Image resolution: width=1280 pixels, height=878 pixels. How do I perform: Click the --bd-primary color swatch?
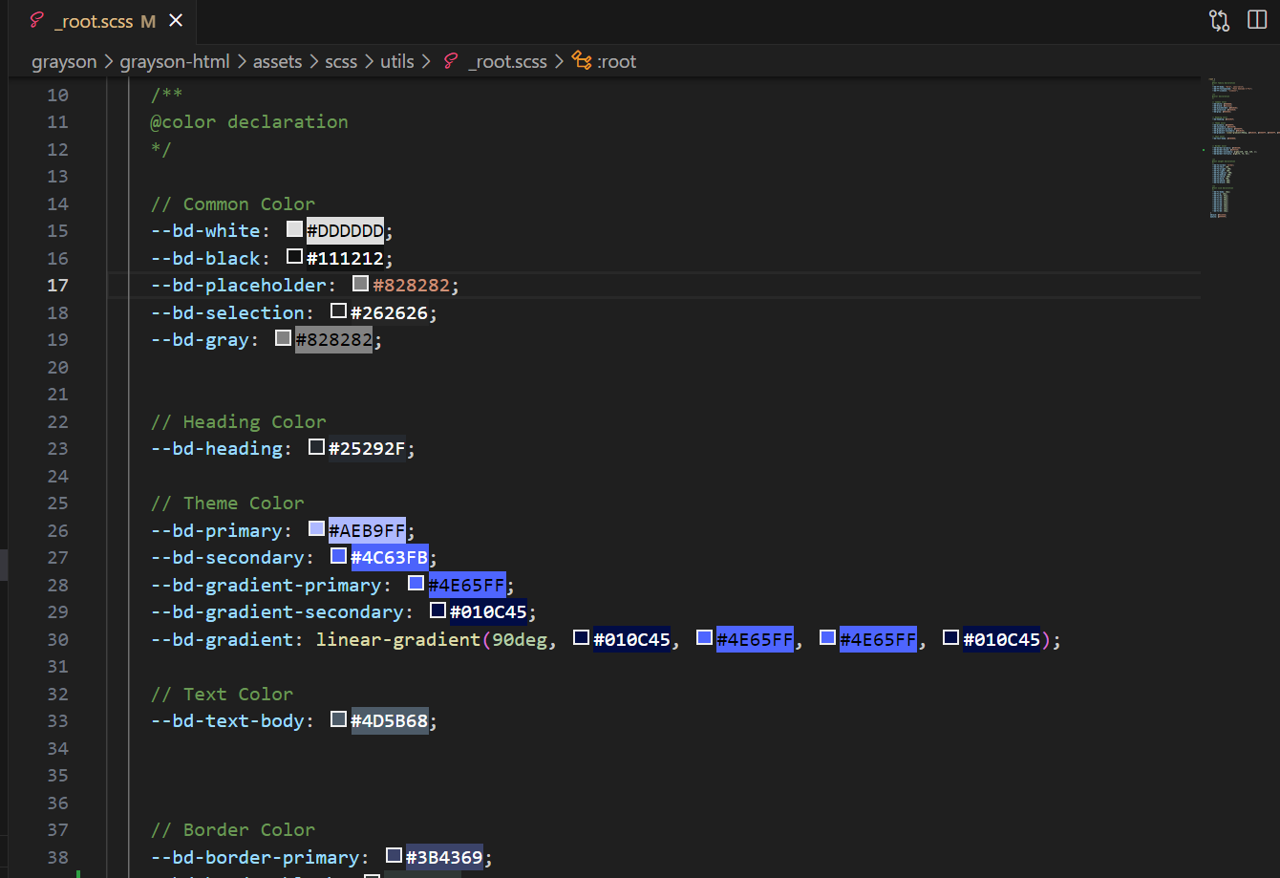pos(317,529)
